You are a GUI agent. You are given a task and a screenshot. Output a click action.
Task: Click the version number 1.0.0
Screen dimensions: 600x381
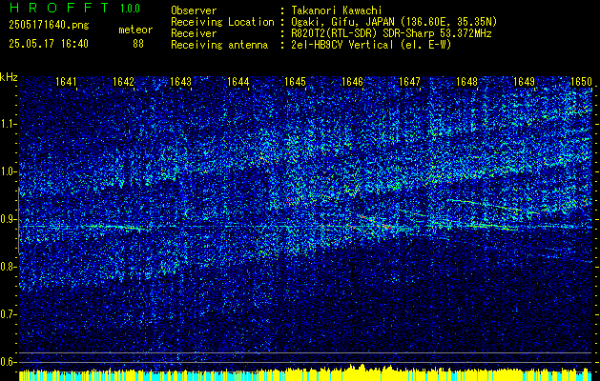130,8
